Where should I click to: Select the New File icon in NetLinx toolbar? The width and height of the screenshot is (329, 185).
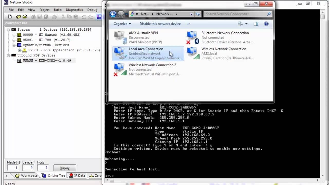(10, 16)
